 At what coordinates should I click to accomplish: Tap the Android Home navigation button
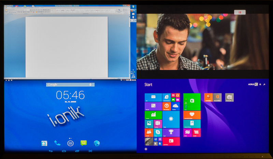coord(64,151)
